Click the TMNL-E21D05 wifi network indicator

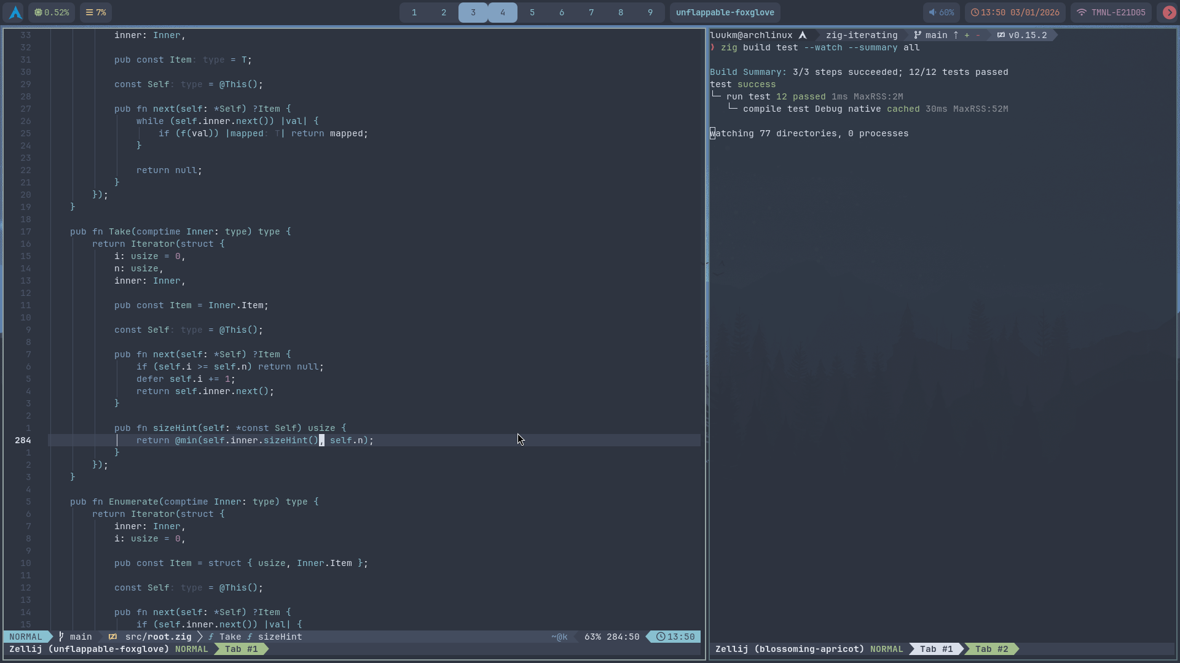[x=1111, y=12]
